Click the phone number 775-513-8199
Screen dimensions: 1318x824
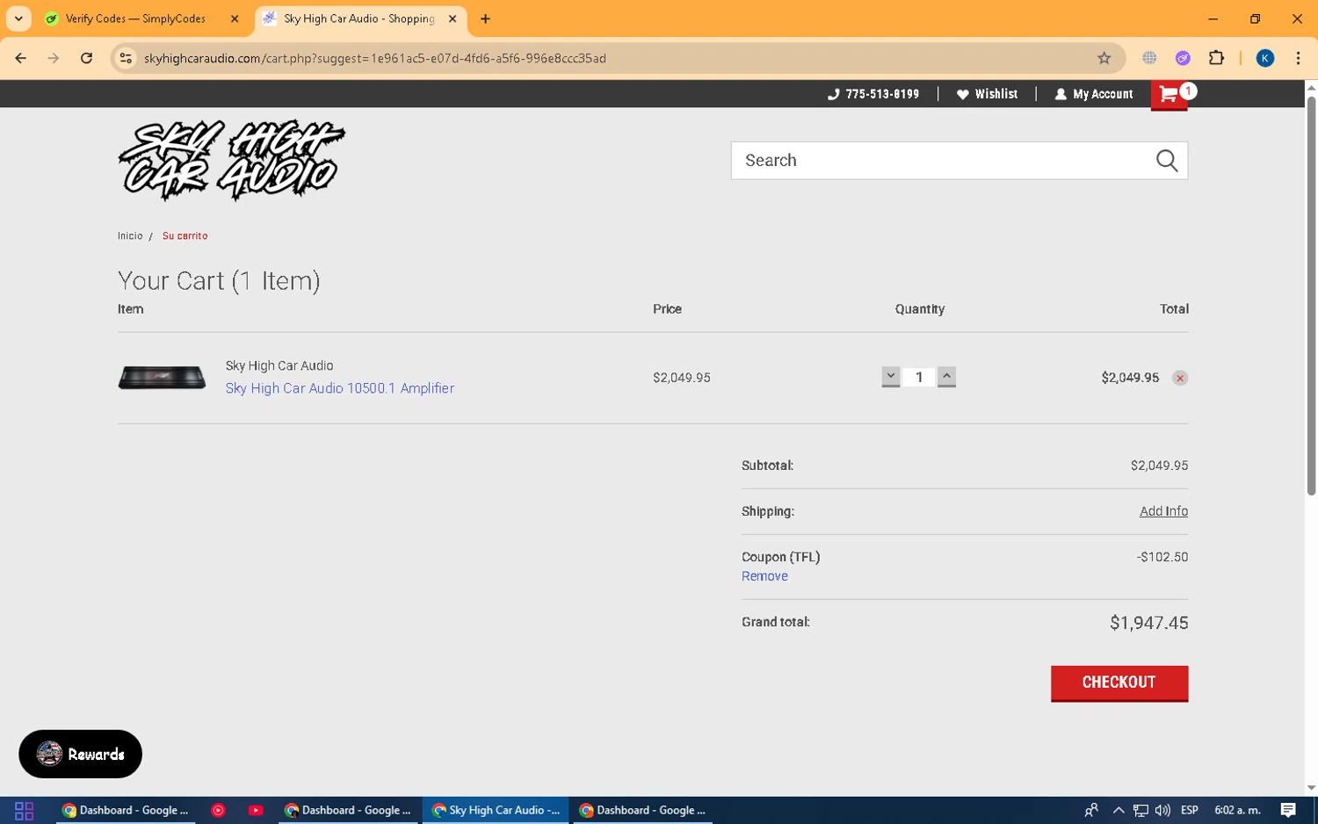click(873, 94)
